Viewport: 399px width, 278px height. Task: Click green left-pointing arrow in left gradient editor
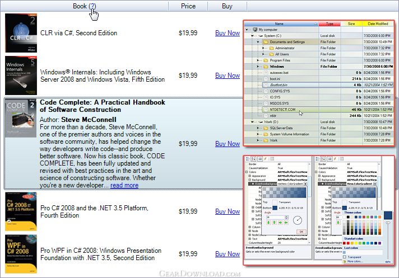[x=286, y=223]
